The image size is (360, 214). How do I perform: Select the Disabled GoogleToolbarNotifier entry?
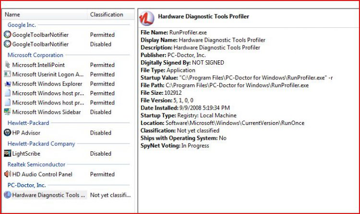pos(40,44)
